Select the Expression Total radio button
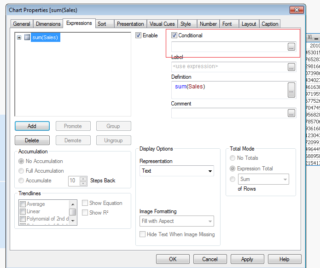 (x=233, y=169)
